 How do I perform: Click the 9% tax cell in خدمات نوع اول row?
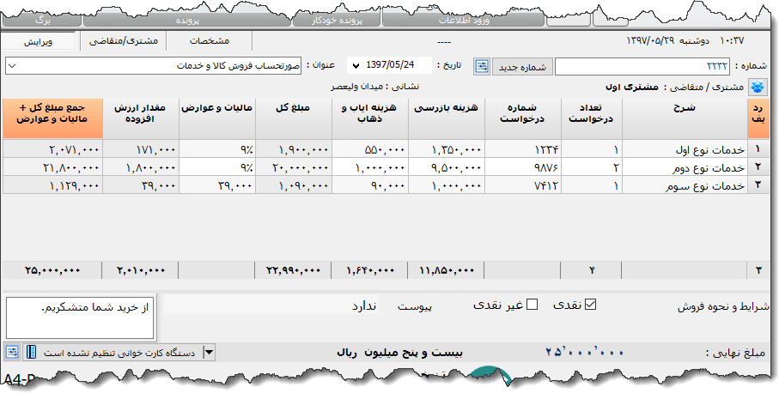point(217,148)
